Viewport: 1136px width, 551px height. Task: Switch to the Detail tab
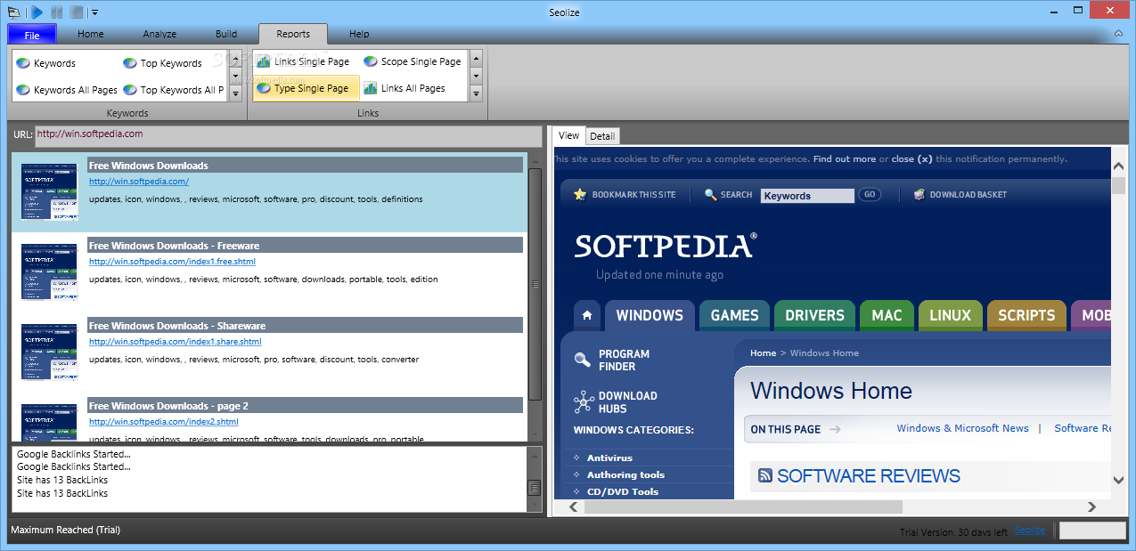[x=602, y=136]
